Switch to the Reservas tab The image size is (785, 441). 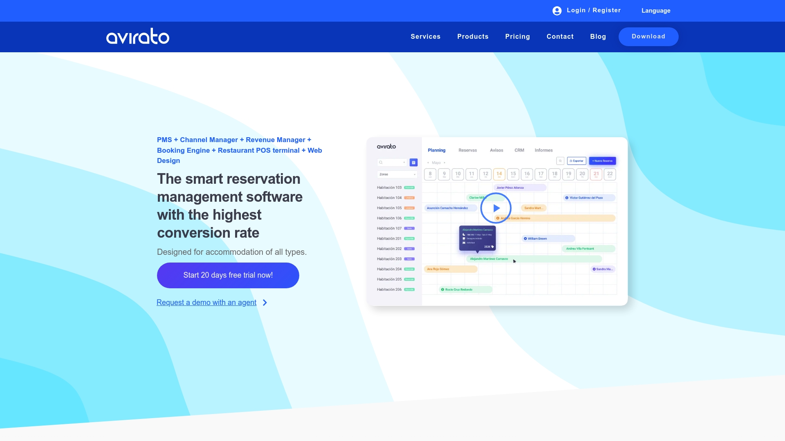pyautogui.click(x=468, y=150)
